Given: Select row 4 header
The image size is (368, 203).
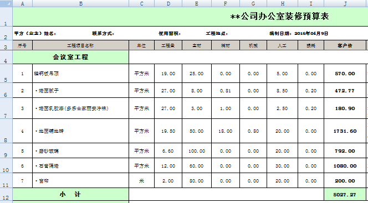Looking at the screenshot, I should tap(6, 57).
